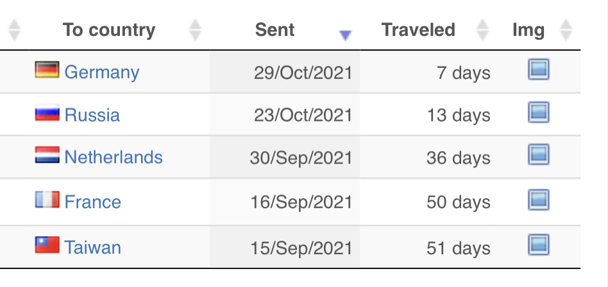The height and width of the screenshot is (287, 608).
Task: Open the image icon for the Germany postcard
Action: pos(539,69)
